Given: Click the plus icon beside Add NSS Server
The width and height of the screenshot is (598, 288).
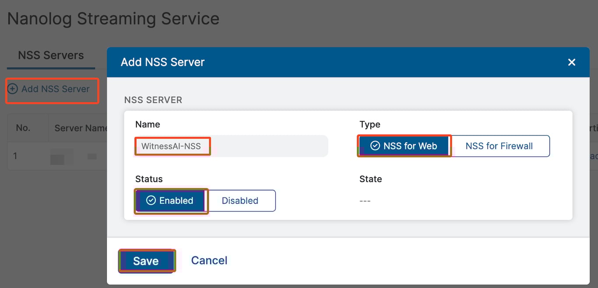Looking at the screenshot, I should coord(13,89).
